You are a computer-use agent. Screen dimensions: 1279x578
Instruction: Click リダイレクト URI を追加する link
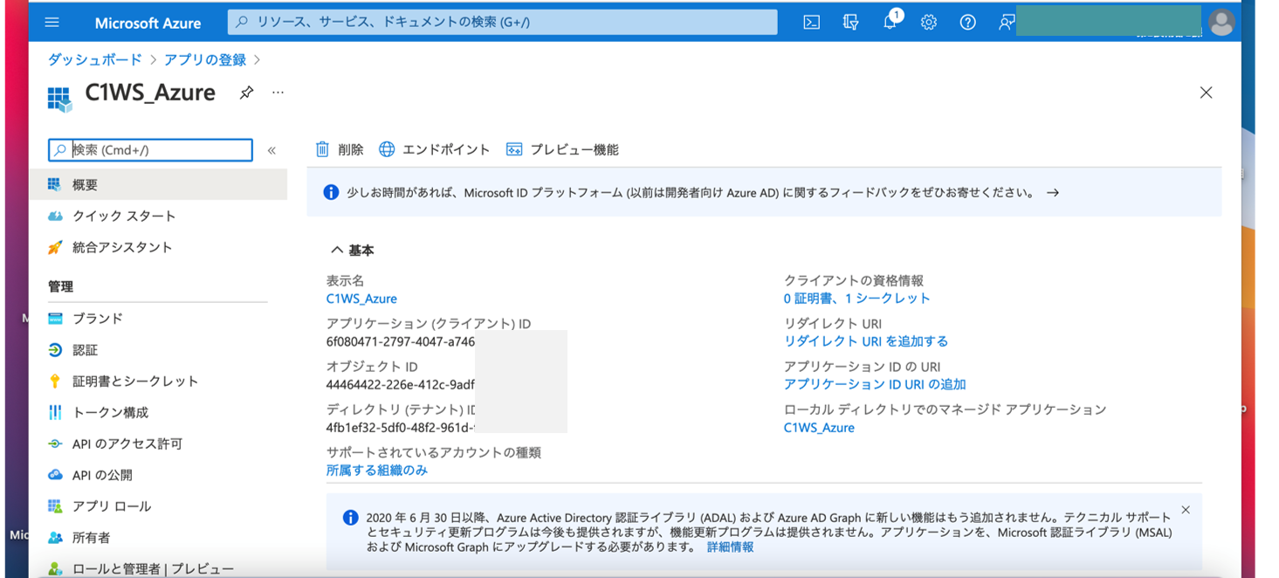866,341
